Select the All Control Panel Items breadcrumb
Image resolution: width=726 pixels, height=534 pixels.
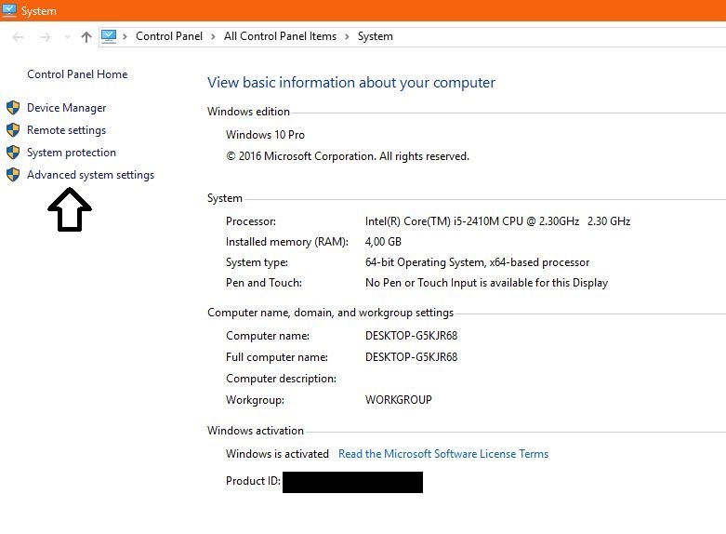[280, 37]
